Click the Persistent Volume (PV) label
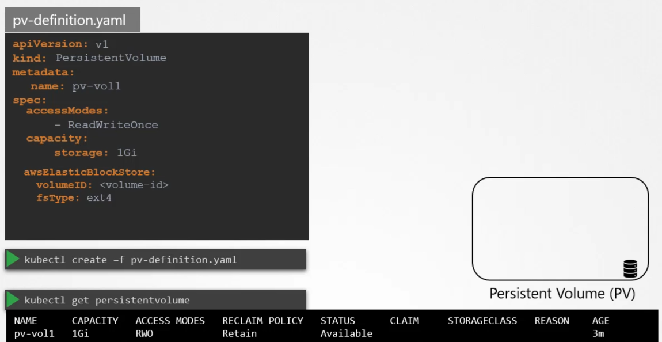Image resolution: width=662 pixels, height=342 pixels. point(562,294)
